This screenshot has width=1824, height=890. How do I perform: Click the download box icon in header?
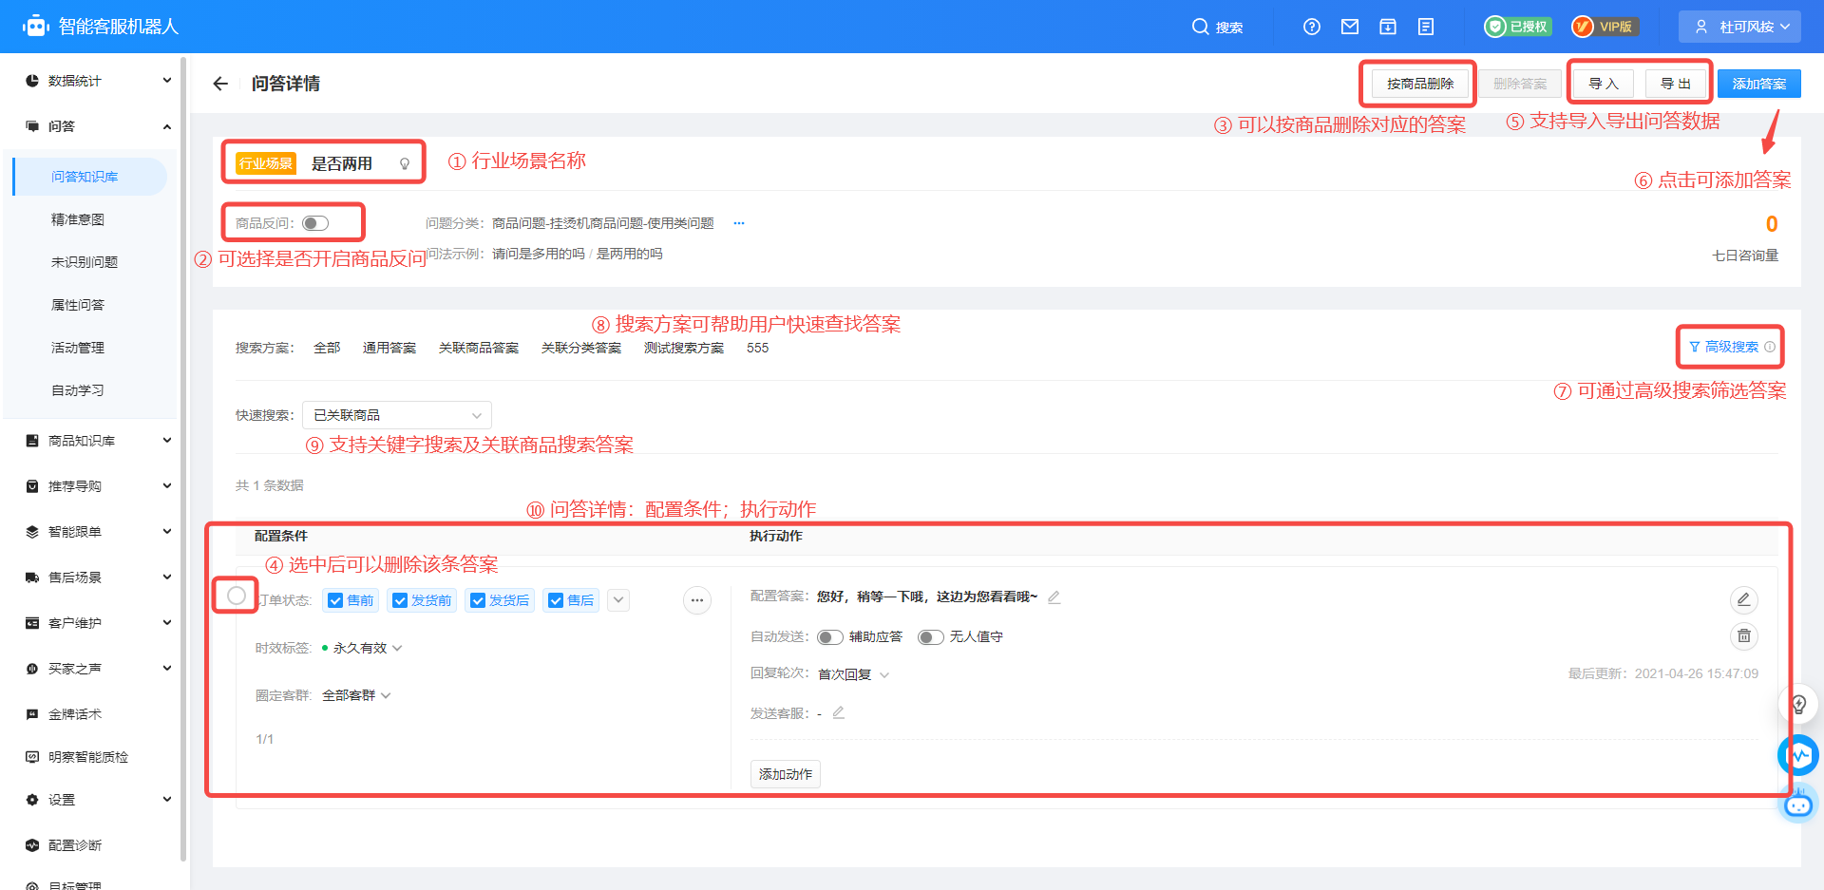coord(1388,27)
